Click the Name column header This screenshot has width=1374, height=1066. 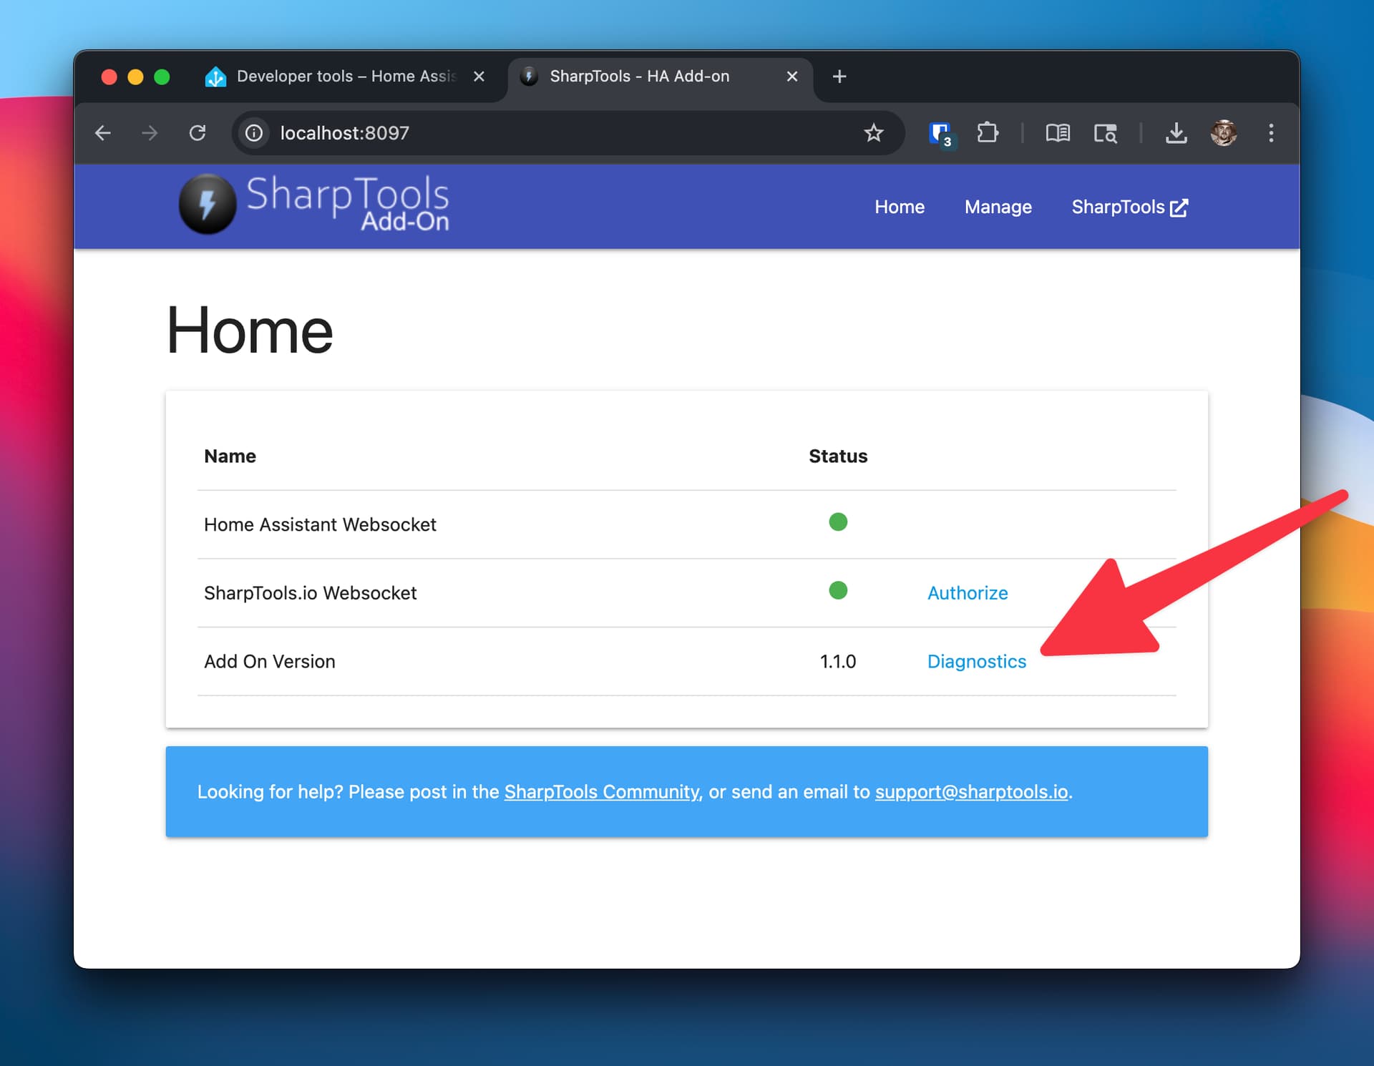click(x=230, y=456)
